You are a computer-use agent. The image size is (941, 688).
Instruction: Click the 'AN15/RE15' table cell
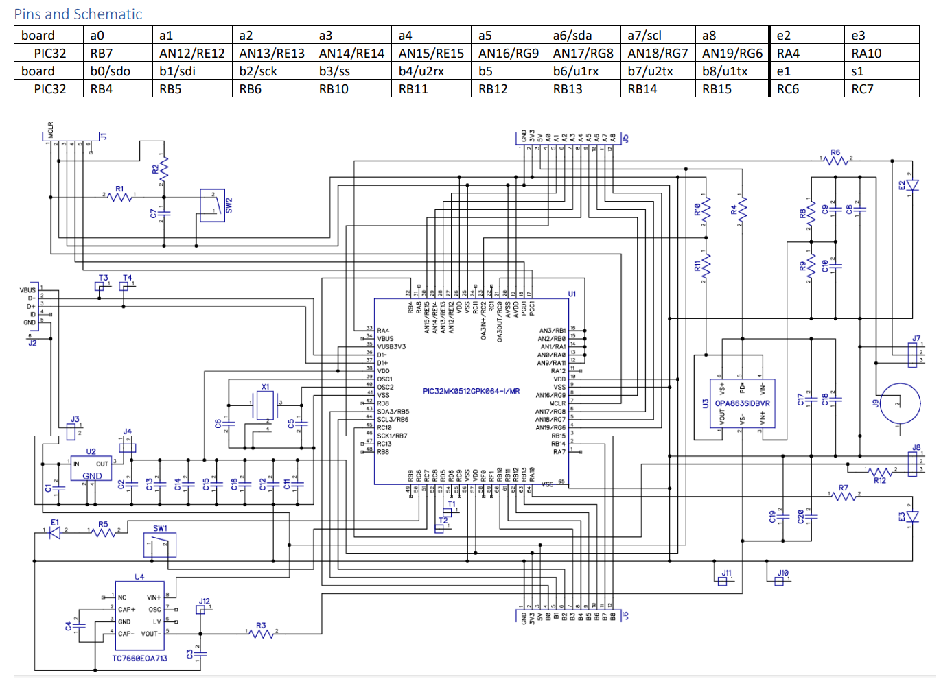[431, 53]
